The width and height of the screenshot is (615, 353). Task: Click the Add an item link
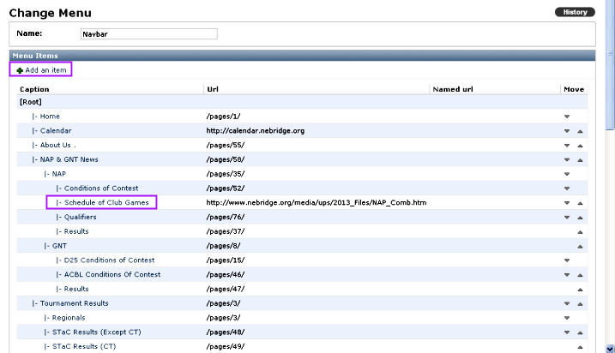point(41,70)
